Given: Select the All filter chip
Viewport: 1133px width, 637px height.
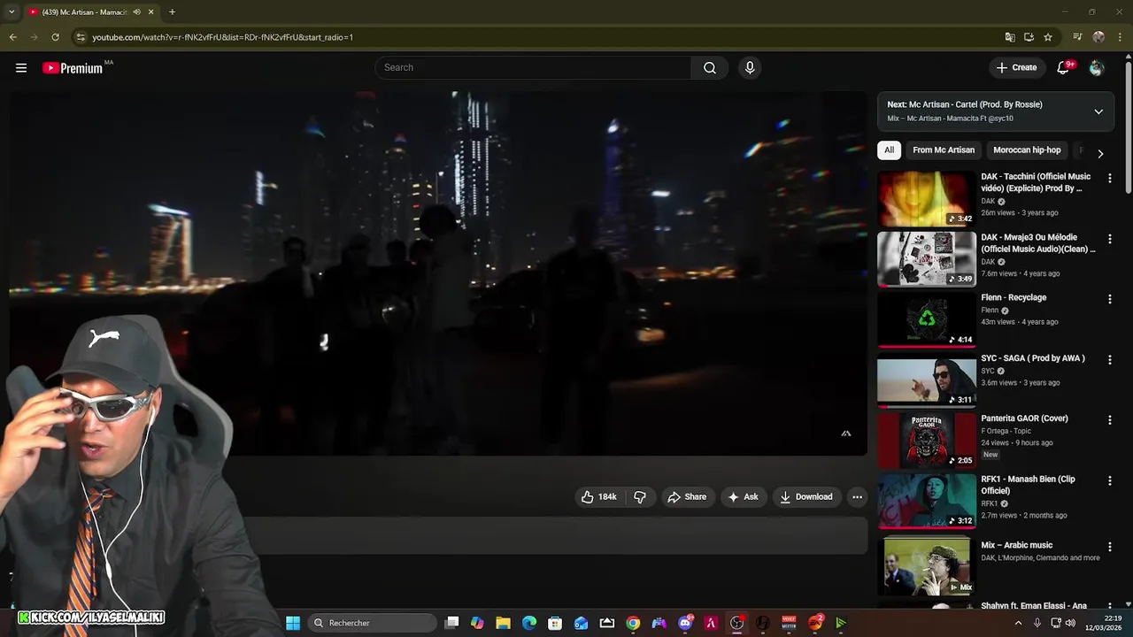Looking at the screenshot, I should (x=889, y=150).
